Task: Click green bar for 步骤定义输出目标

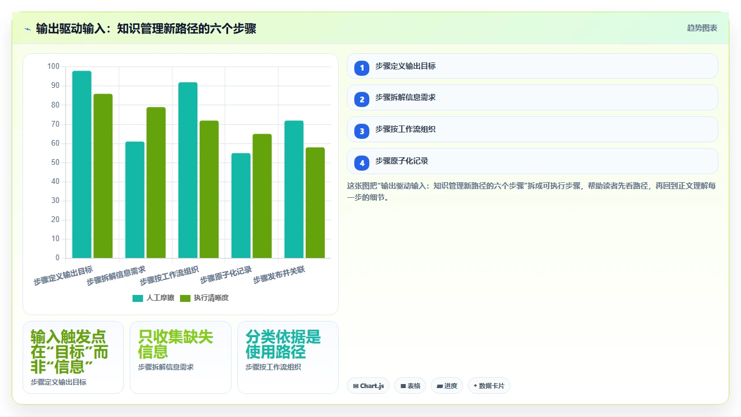Action: 103,176
